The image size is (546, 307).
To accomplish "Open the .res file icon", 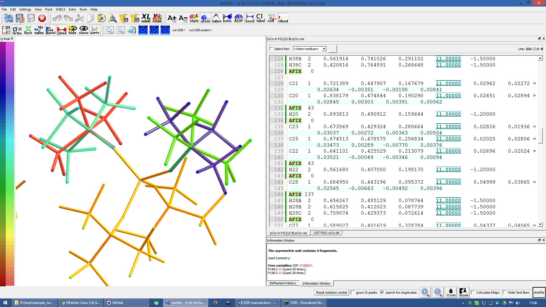I will [x=9, y=18].
